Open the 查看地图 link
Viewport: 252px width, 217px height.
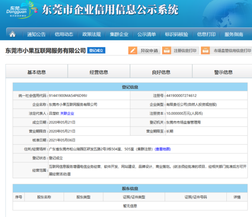coord(163,149)
